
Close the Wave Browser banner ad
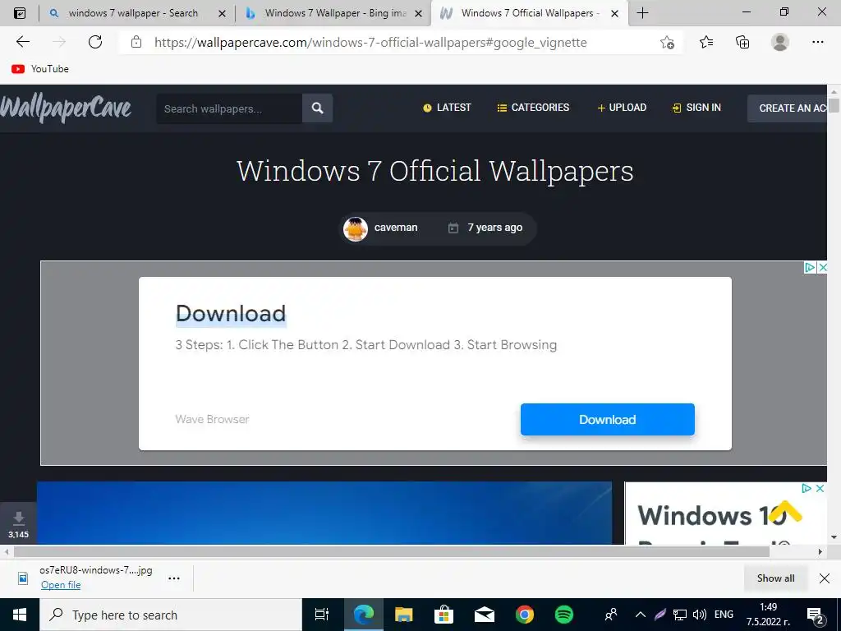click(x=822, y=267)
